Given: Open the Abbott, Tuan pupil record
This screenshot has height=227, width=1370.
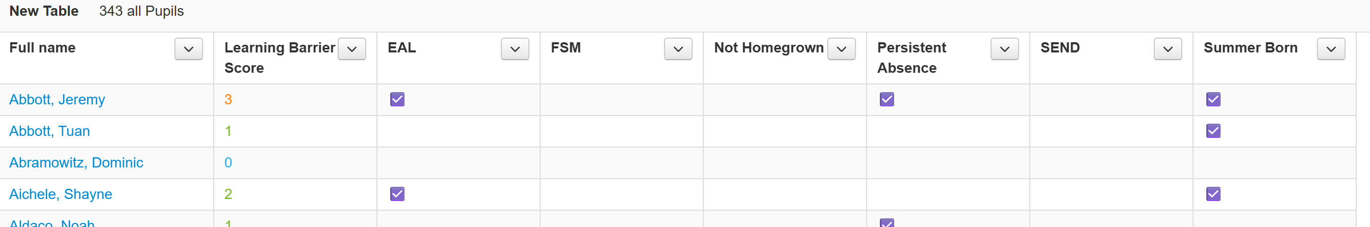Looking at the screenshot, I should pos(49,131).
